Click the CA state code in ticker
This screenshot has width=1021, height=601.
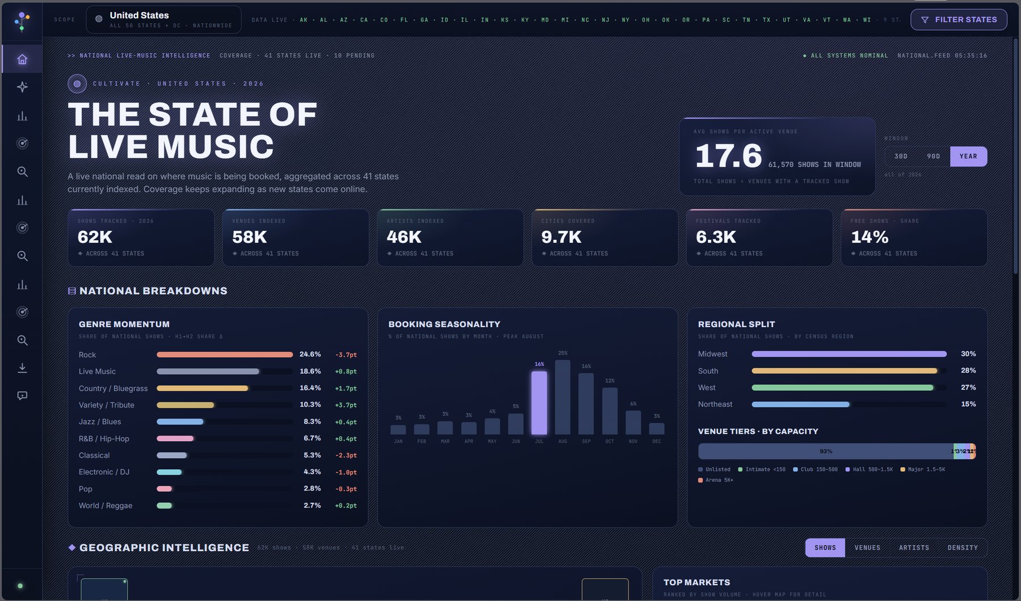click(364, 20)
